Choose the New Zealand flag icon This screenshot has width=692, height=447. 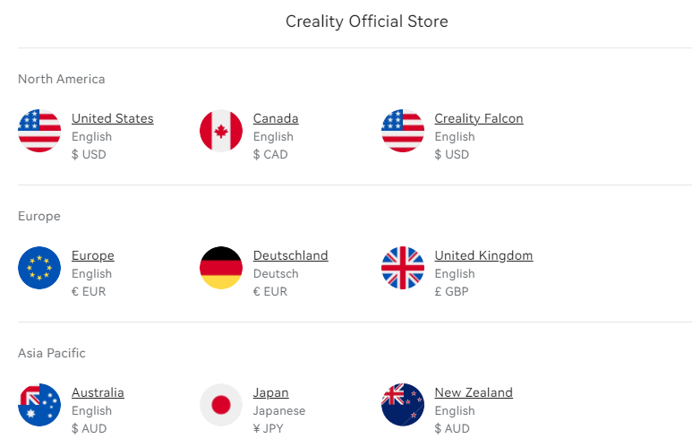[403, 405]
